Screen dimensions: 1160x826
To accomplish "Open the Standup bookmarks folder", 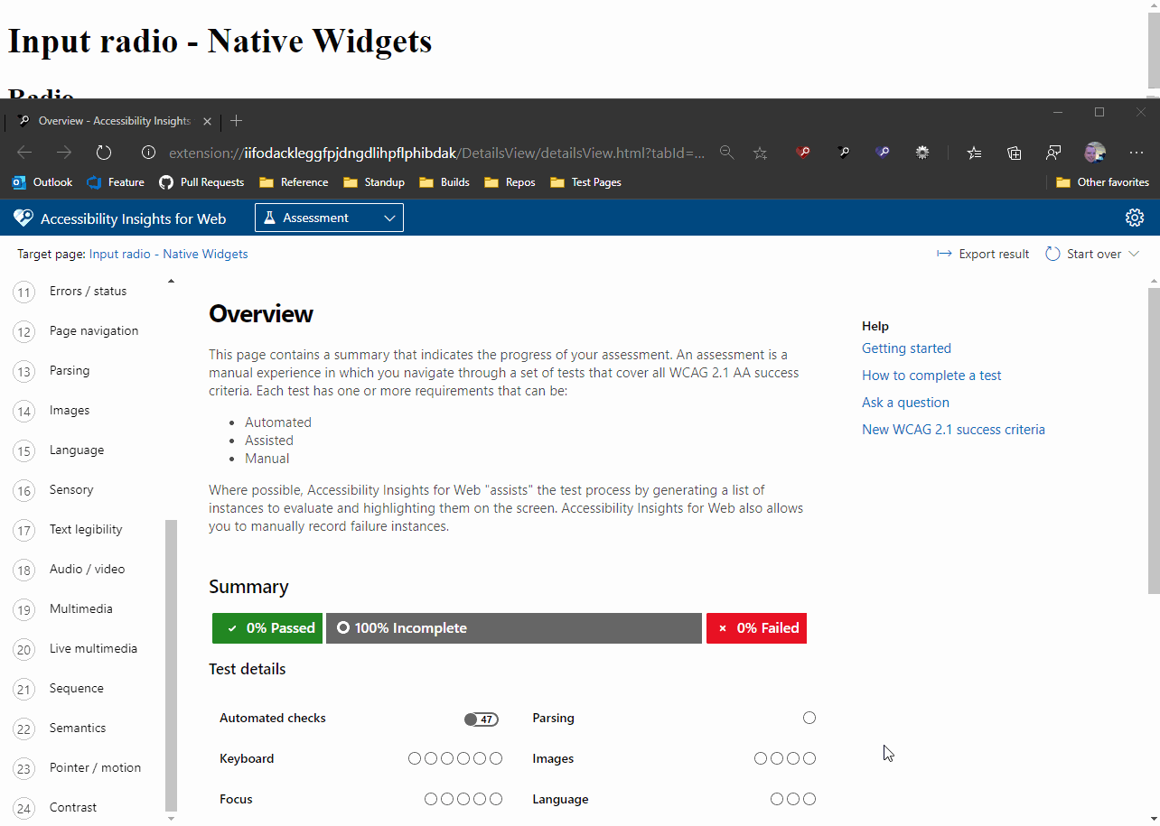I will coord(374,182).
